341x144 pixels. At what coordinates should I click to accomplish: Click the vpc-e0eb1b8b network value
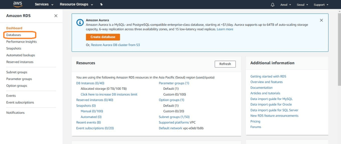193,128
